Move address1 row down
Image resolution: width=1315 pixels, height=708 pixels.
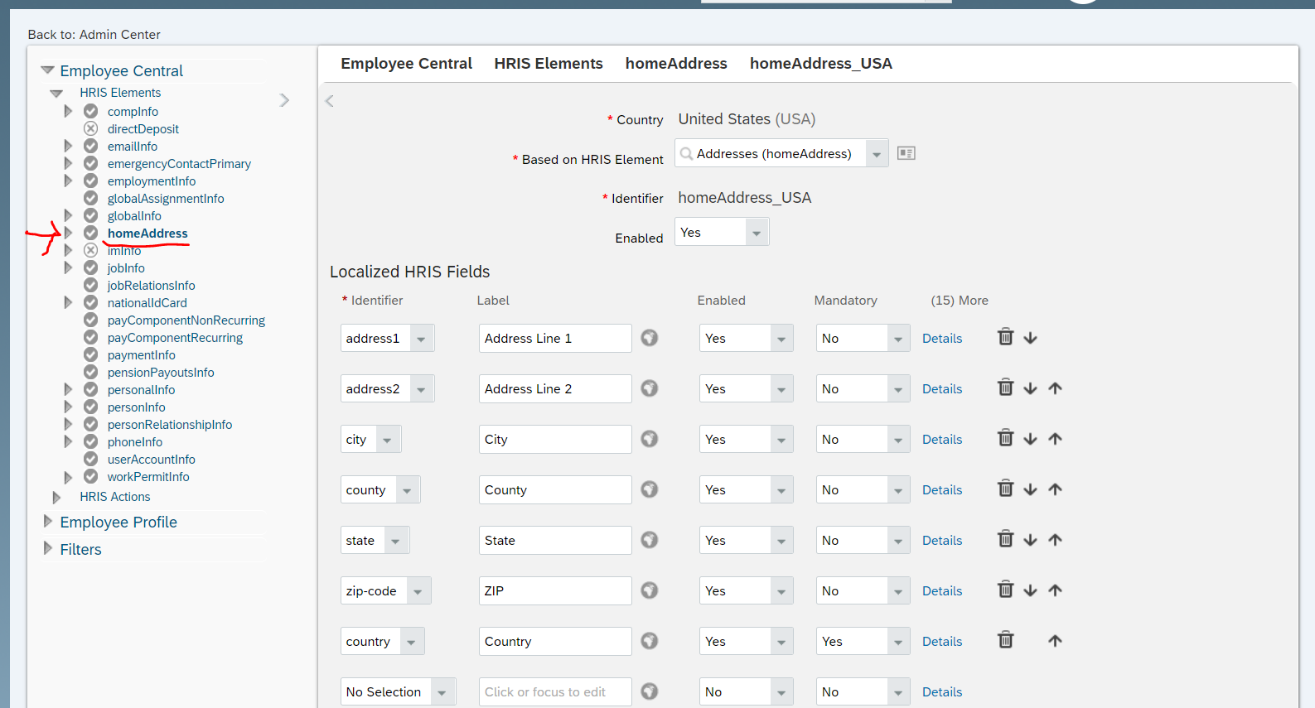[1030, 338]
